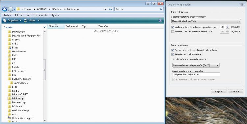Image resolution: width=247 pixels, height=124 pixels.
Task: Open the Edición menu
Action: pos(19,15)
